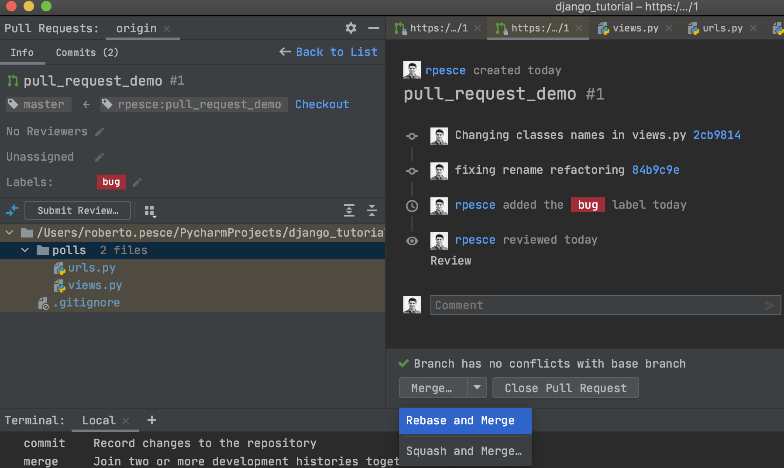784x468 pixels.
Task: Click the Close Pull Request button
Action: [565, 388]
